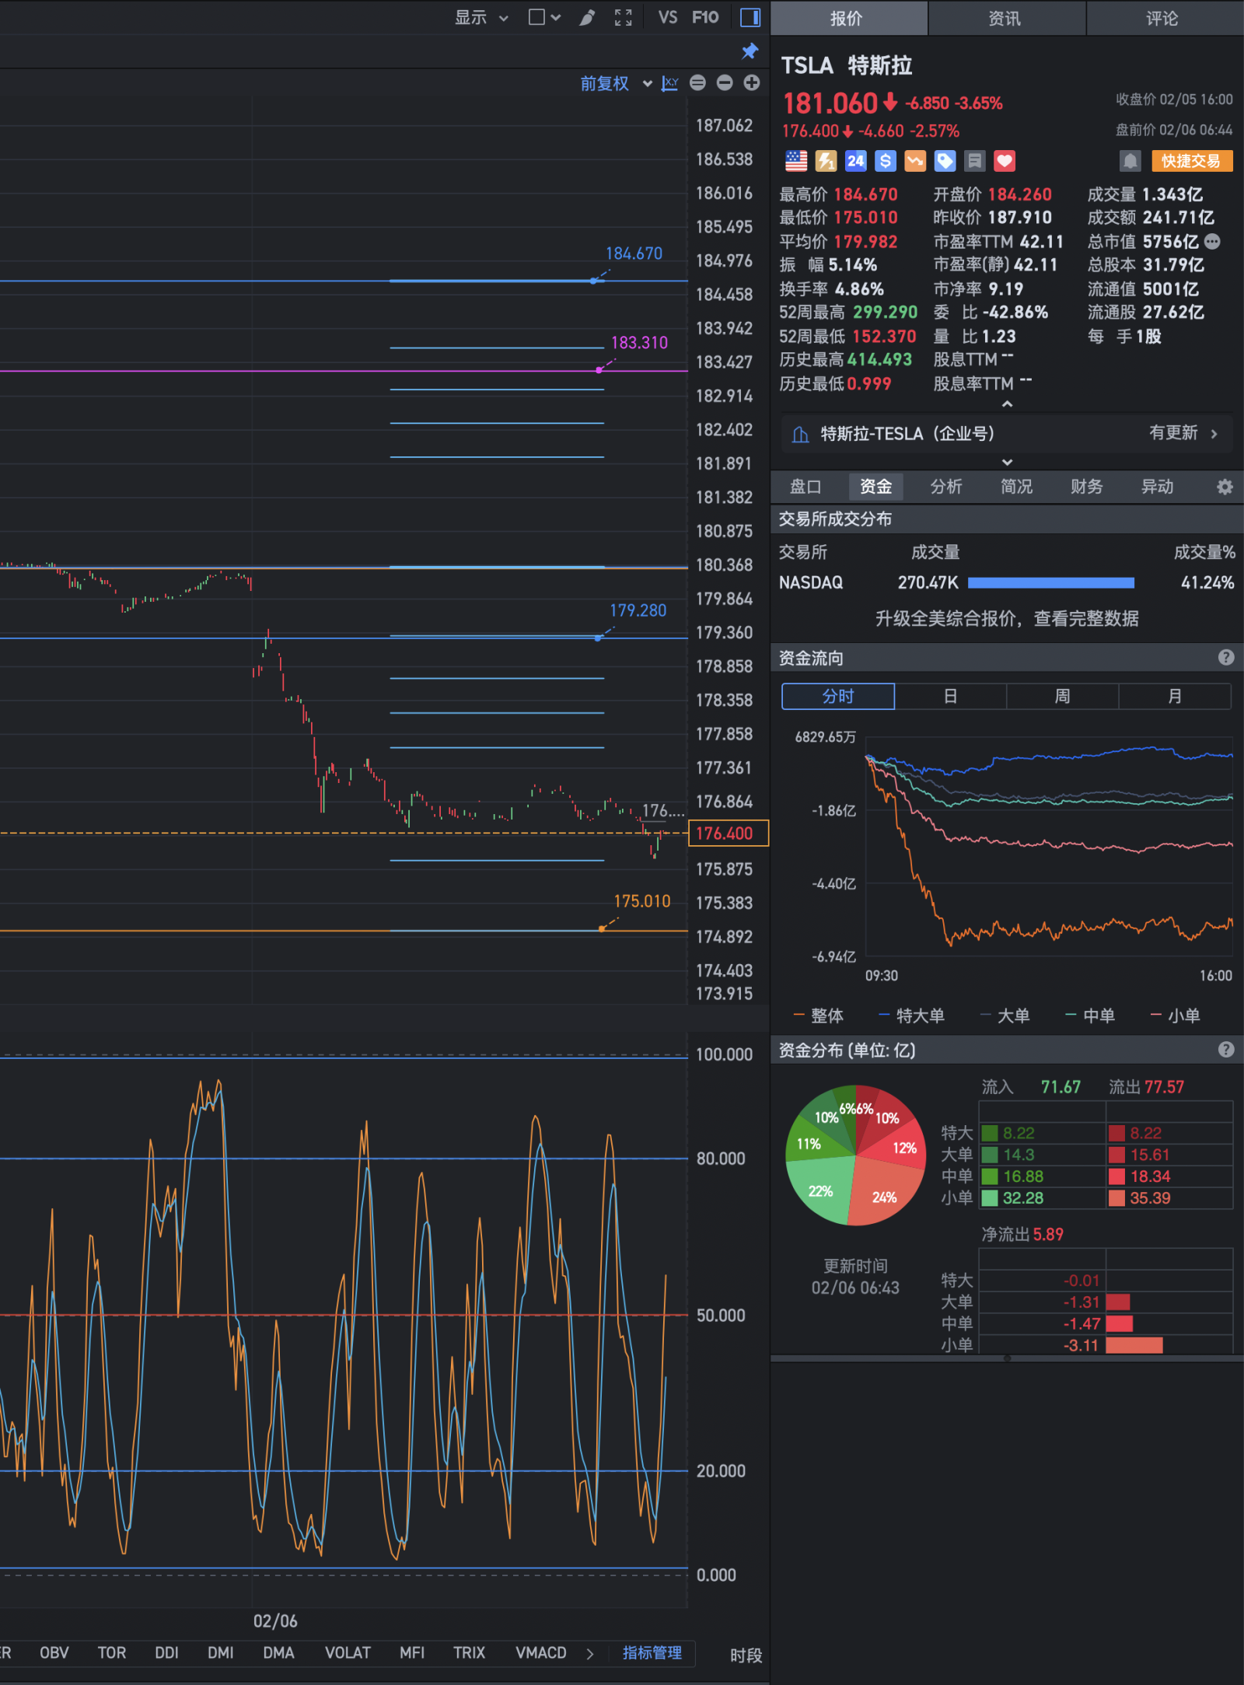This screenshot has height=1685, width=1244.
Task: Expand more indicators arrow after VMACD
Action: pyautogui.click(x=590, y=1653)
